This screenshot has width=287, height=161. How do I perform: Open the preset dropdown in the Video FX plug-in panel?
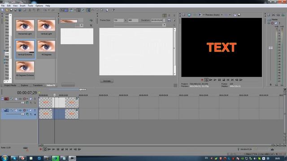pos(82,25)
